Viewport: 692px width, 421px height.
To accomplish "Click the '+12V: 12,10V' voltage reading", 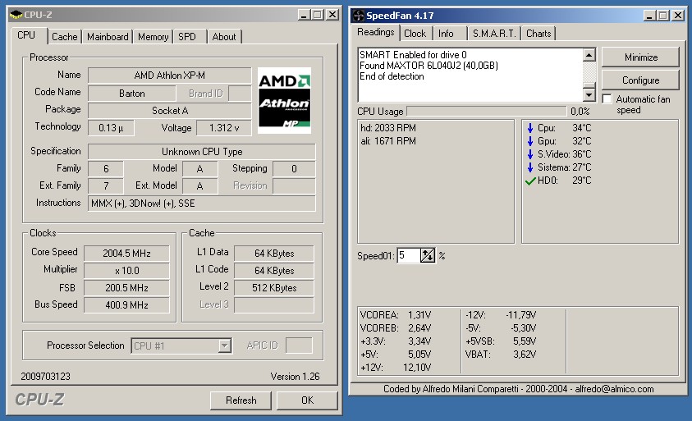I will tap(396, 368).
